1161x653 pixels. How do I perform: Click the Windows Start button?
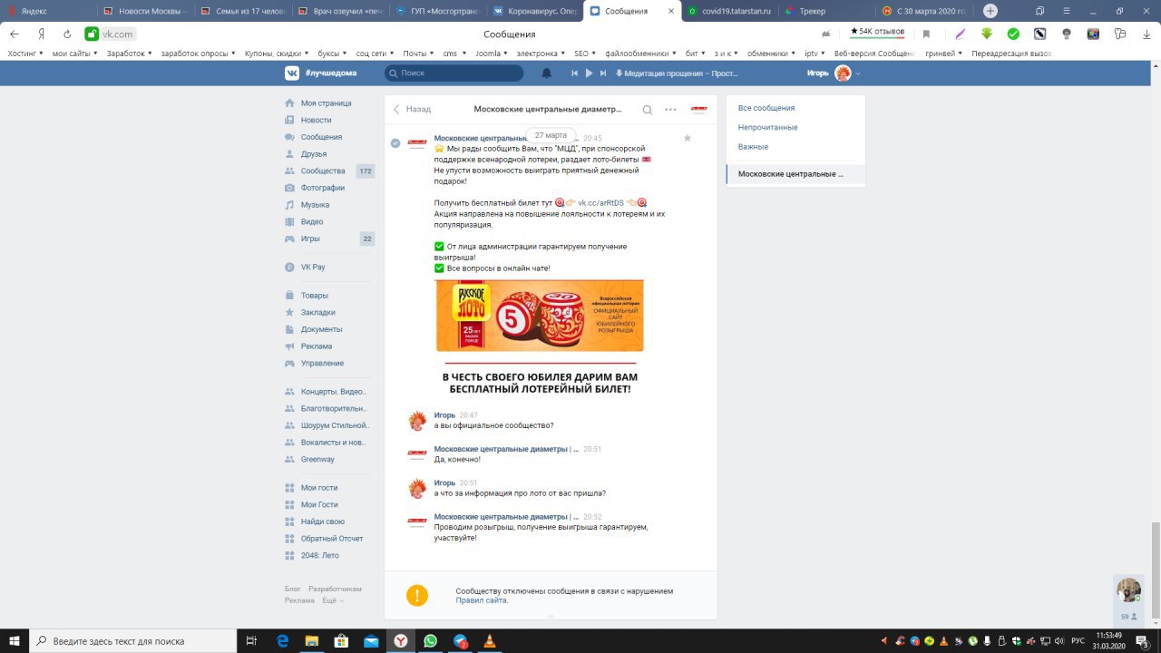pos(15,640)
